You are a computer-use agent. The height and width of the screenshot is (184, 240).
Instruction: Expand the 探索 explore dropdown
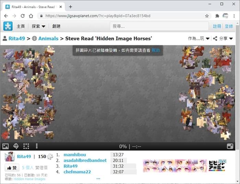click(x=38, y=26)
